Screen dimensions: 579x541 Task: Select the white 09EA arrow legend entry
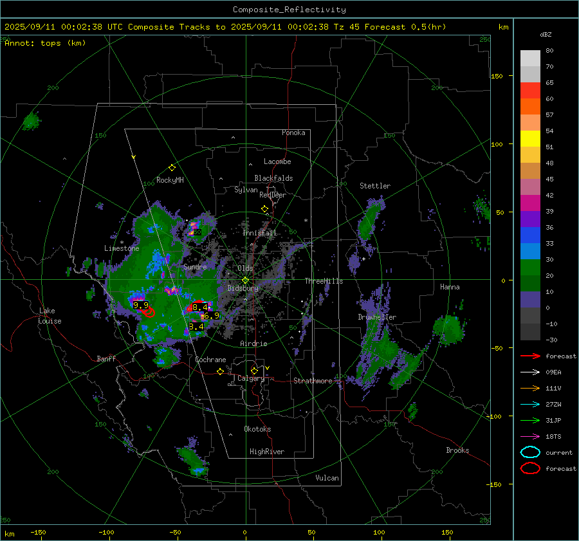coord(530,372)
